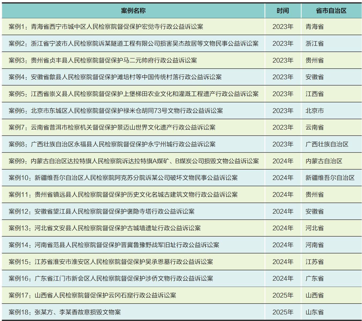Viewport: 362px width, 321px height.
Task: Select the 案例15 吴承恩墓 case title
Action: pos(110,262)
